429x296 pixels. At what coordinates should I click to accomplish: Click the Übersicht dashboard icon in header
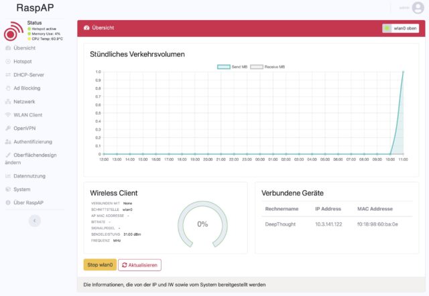(86, 28)
